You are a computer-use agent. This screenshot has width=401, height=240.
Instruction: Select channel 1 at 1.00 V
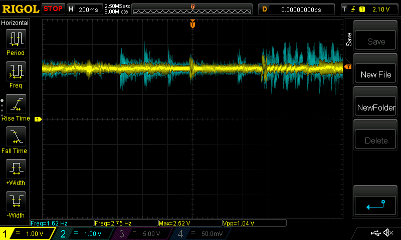point(28,233)
